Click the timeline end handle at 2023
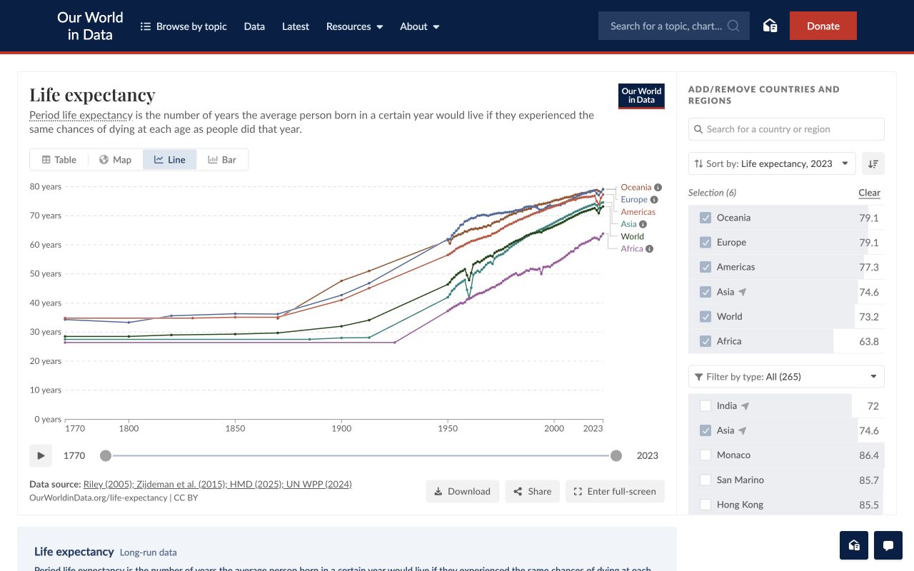The width and height of the screenshot is (914, 571). coord(616,455)
